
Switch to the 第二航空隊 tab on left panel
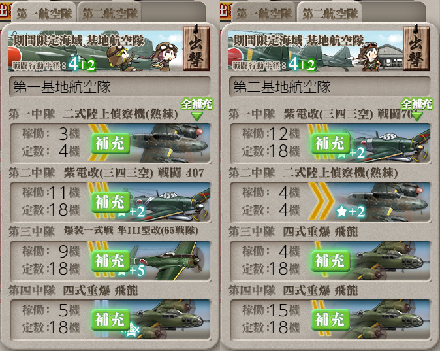[x=110, y=14]
